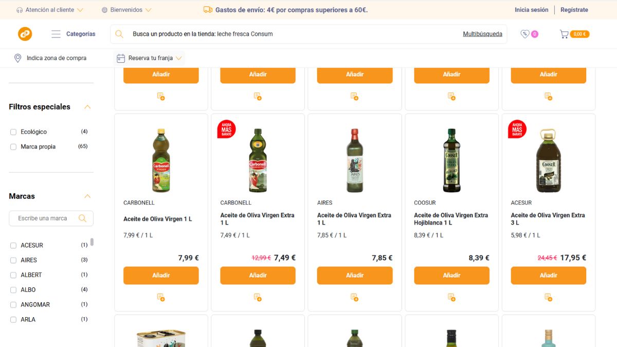This screenshot has width=617, height=347.
Task: Click the location pin icon
Action: 17,58
